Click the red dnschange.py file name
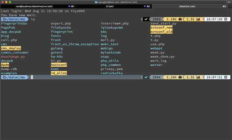Image resolution: width=232 pixels, height=140 pixels. click(13, 57)
